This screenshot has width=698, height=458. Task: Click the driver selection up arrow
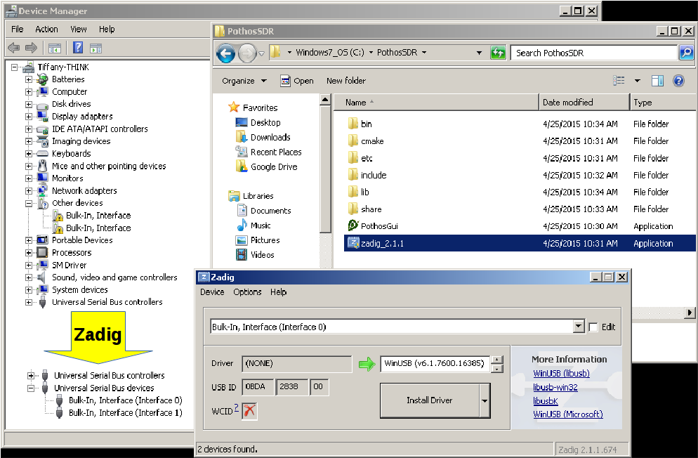pos(496,360)
